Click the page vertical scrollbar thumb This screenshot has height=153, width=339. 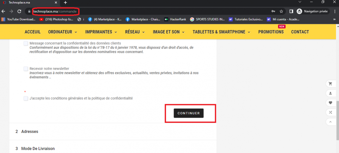point(338,121)
